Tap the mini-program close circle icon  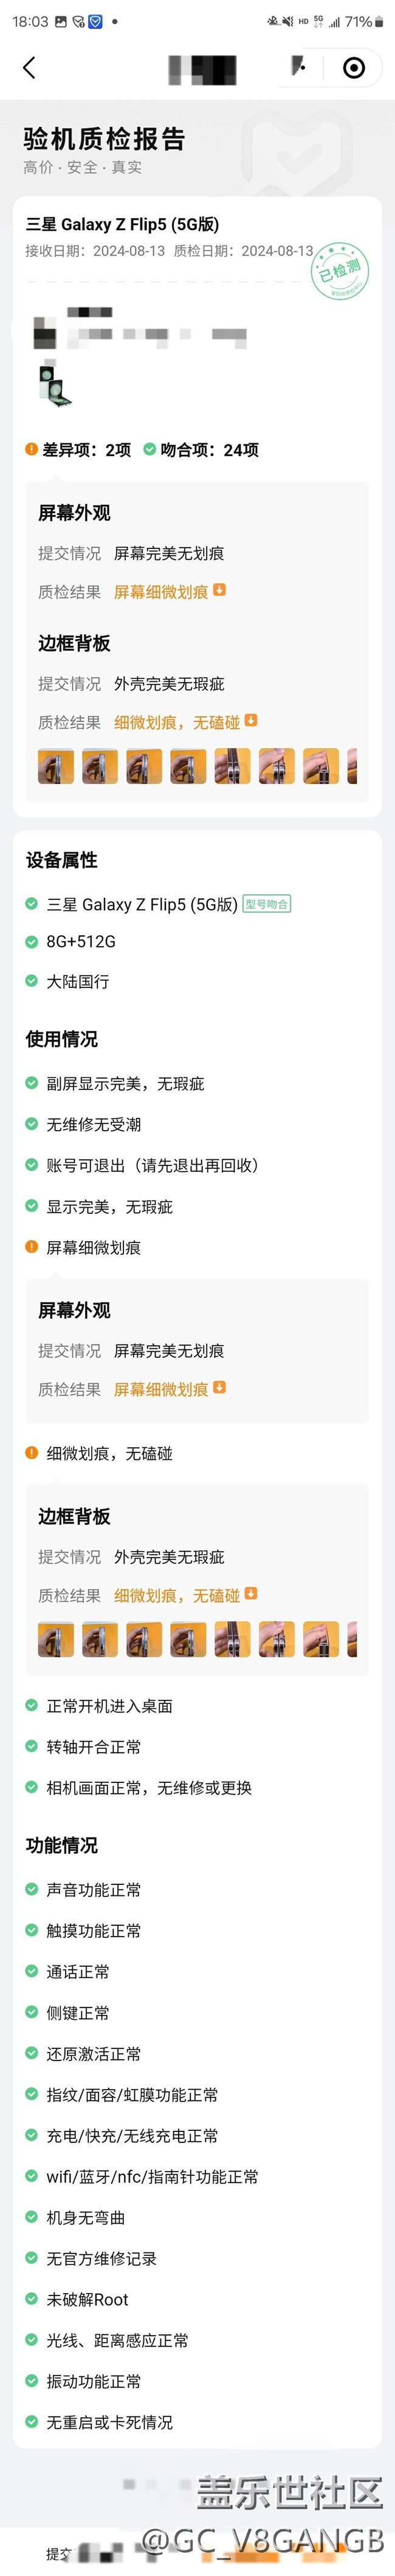(x=353, y=67)
